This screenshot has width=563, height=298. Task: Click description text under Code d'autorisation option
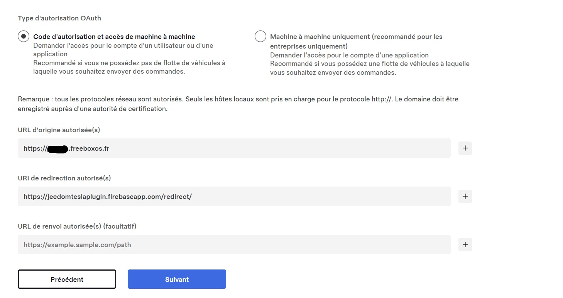point(129,59)
